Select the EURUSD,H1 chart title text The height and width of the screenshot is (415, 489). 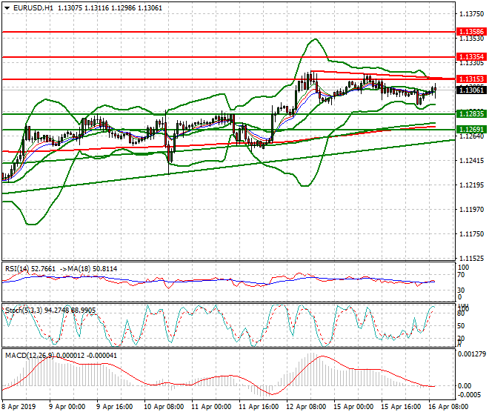[33, 8]
